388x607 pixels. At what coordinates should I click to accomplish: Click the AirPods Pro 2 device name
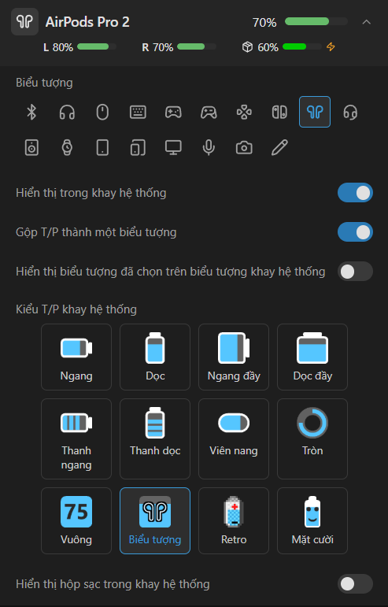pos(87,22)
